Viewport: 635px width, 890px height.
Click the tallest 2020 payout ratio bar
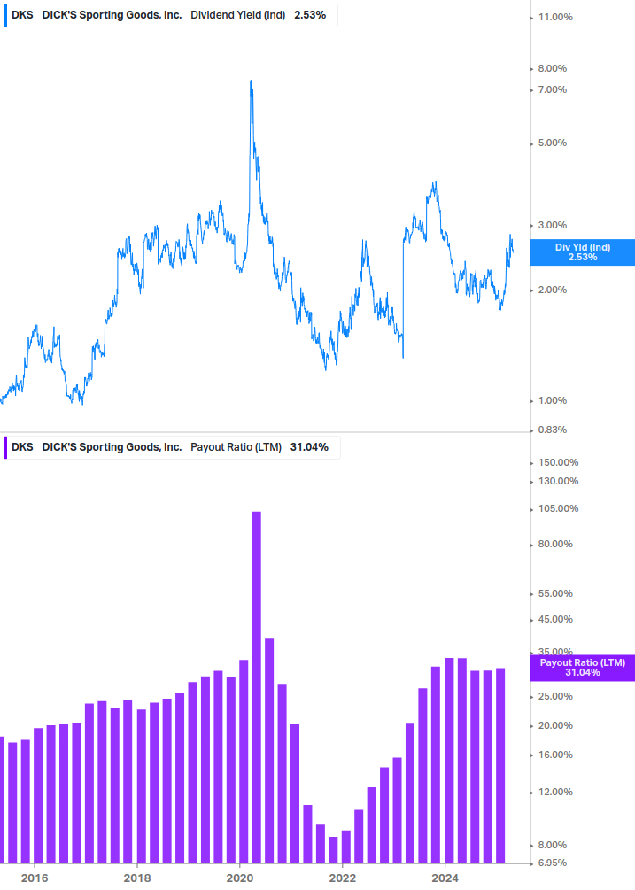point(257,687)
